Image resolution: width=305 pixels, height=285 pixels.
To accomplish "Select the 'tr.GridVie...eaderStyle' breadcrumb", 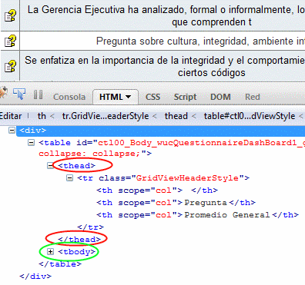I will point(106,116).
